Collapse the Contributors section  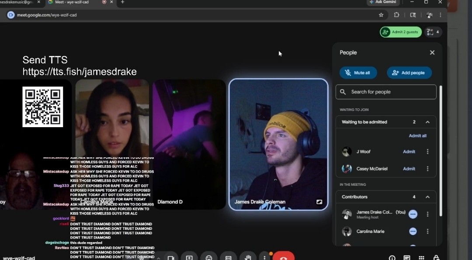[x=427, y=197]
